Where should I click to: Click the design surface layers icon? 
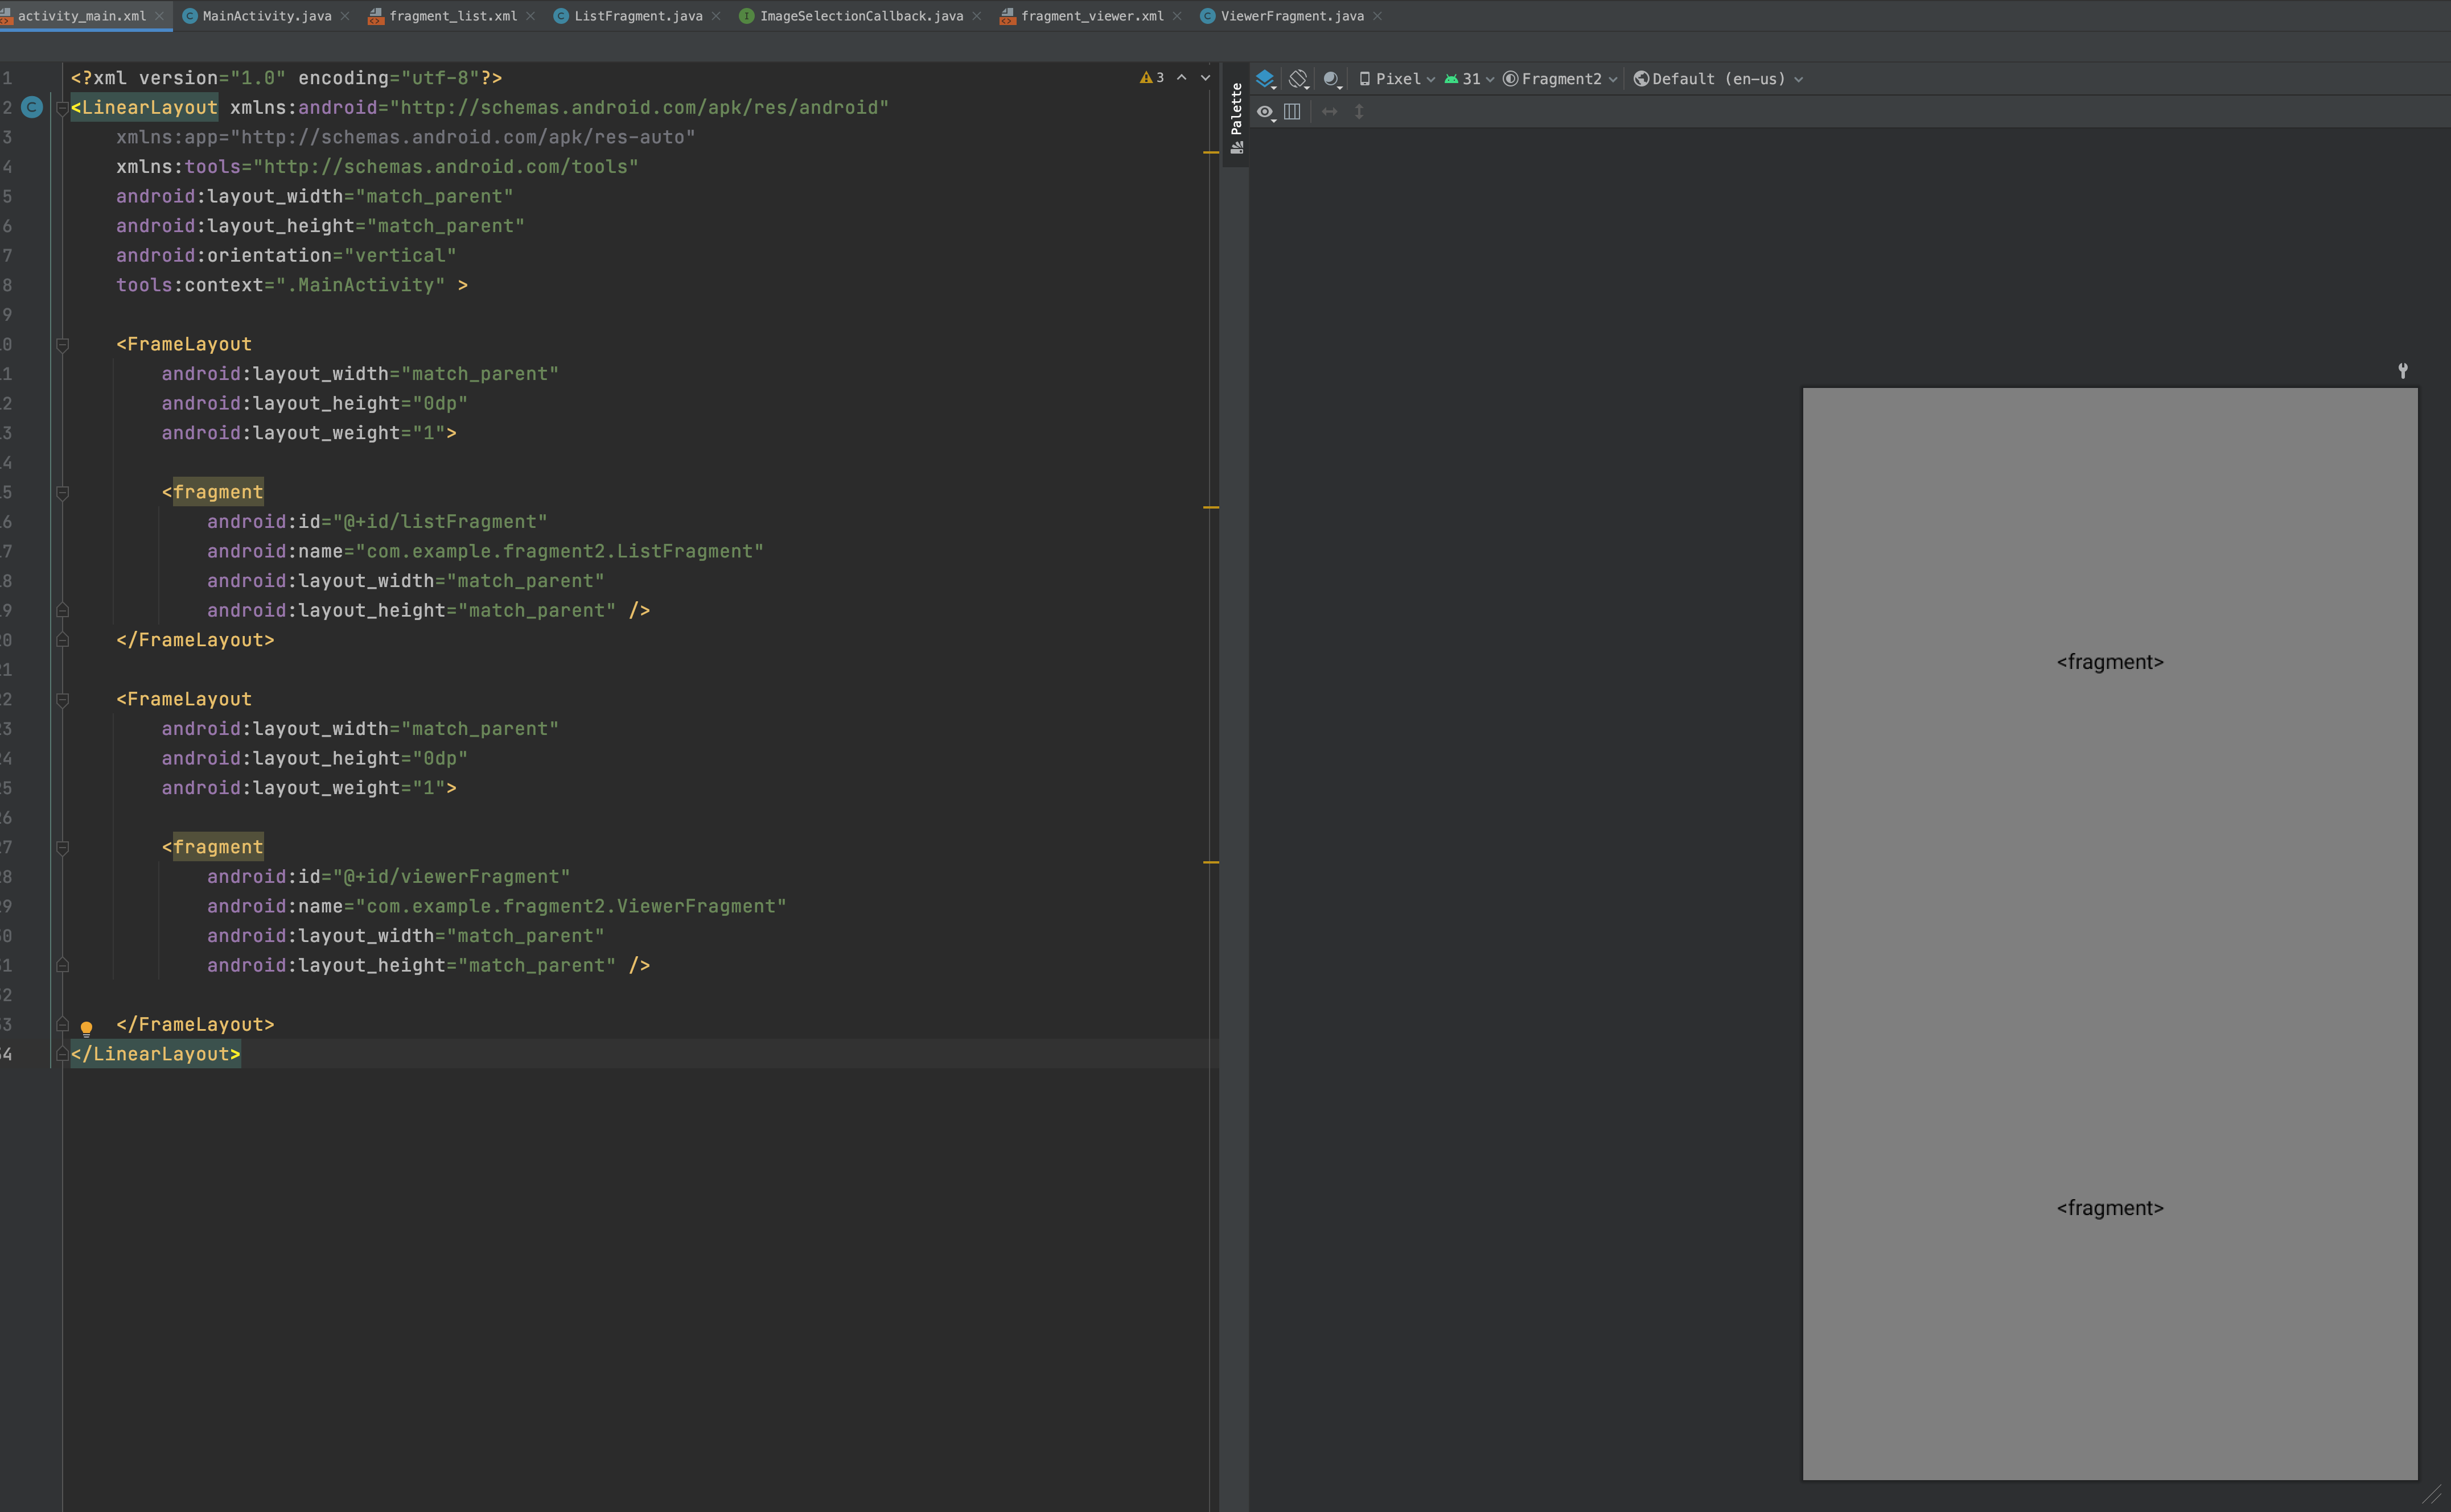coord(1265,78)
